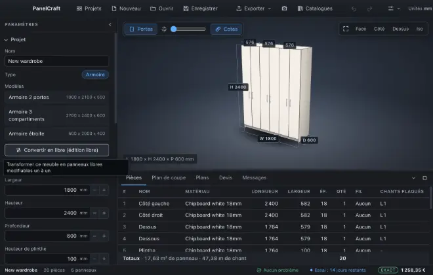Click the W 1800 dimension label

[268, 139]
